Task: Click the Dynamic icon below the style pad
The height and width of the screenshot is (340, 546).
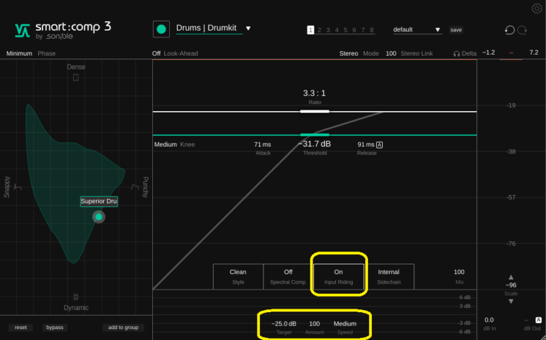Action: 76,297
